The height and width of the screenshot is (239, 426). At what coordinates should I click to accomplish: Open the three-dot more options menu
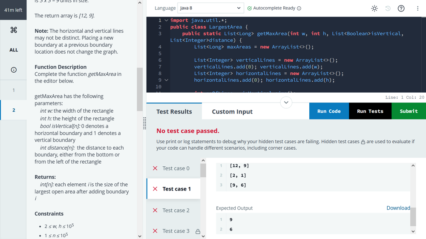(x=417, y=9)
